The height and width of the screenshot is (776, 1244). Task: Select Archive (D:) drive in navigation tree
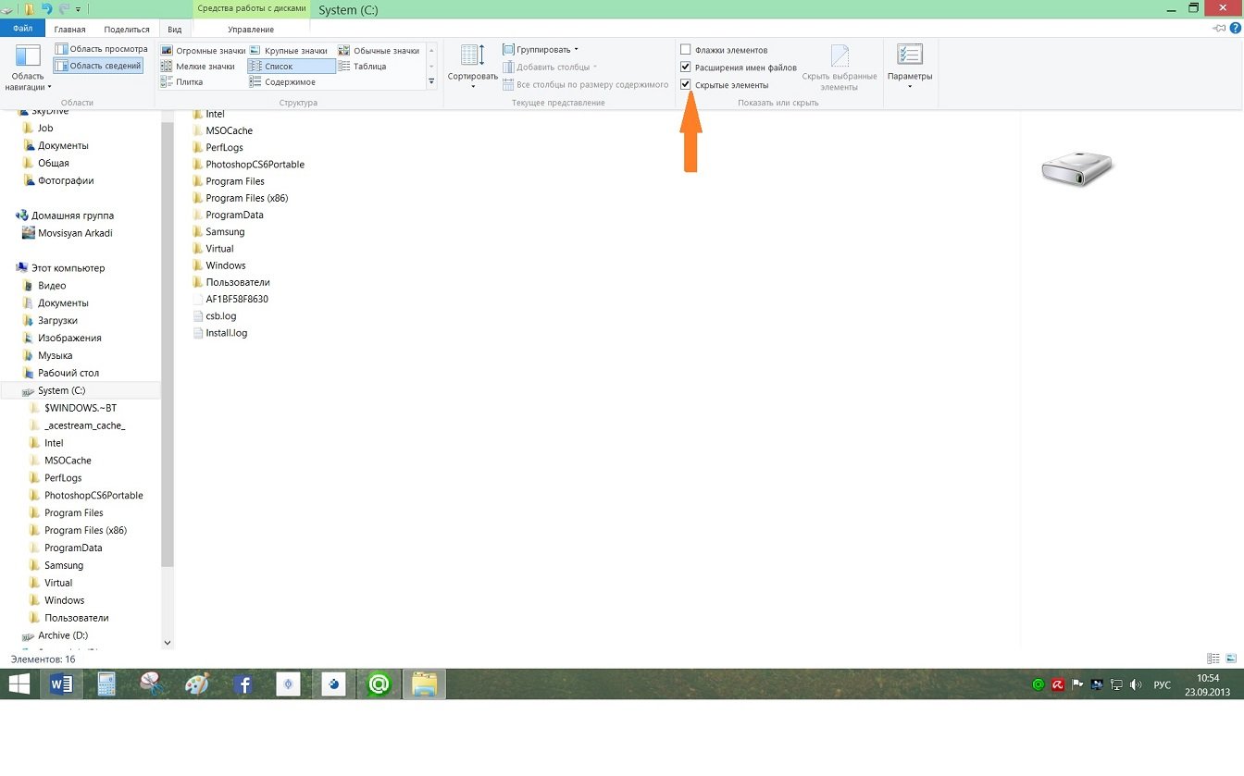tap(62, 635)
